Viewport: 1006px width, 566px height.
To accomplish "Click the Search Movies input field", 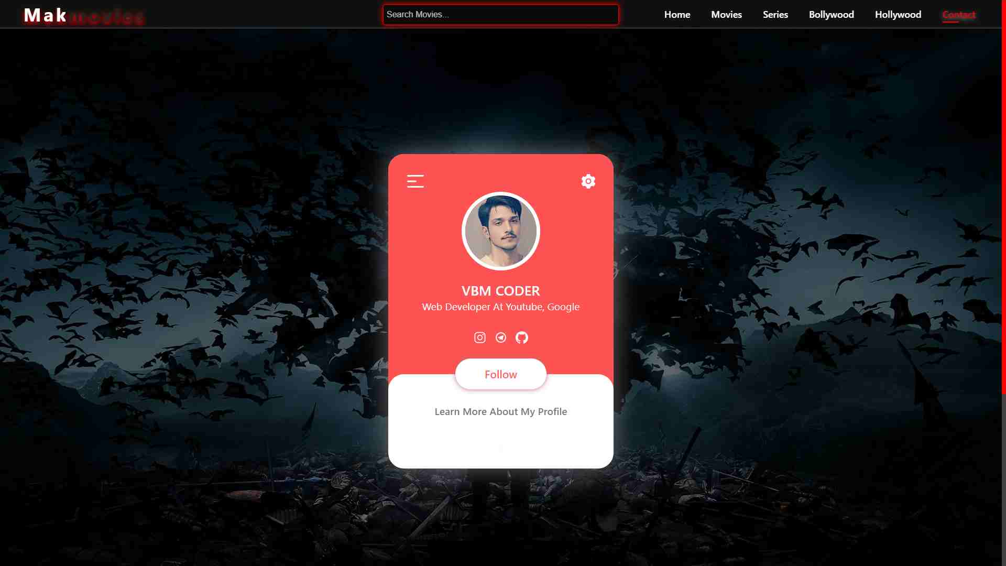I will (501, 14).
